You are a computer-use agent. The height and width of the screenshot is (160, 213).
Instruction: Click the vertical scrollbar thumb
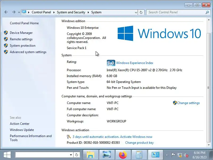tap(208, 88)
